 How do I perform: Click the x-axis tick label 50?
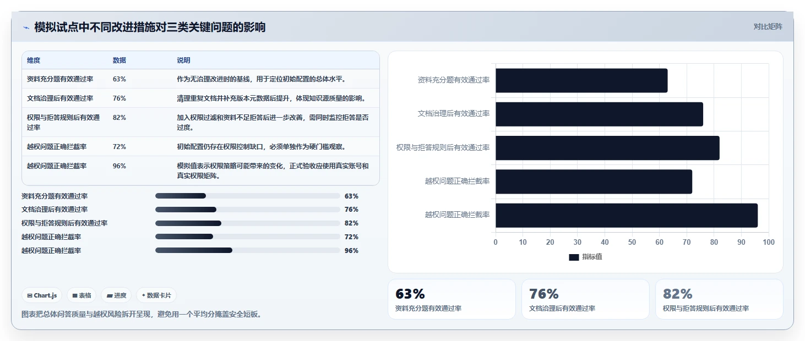[x=632, y=243]
